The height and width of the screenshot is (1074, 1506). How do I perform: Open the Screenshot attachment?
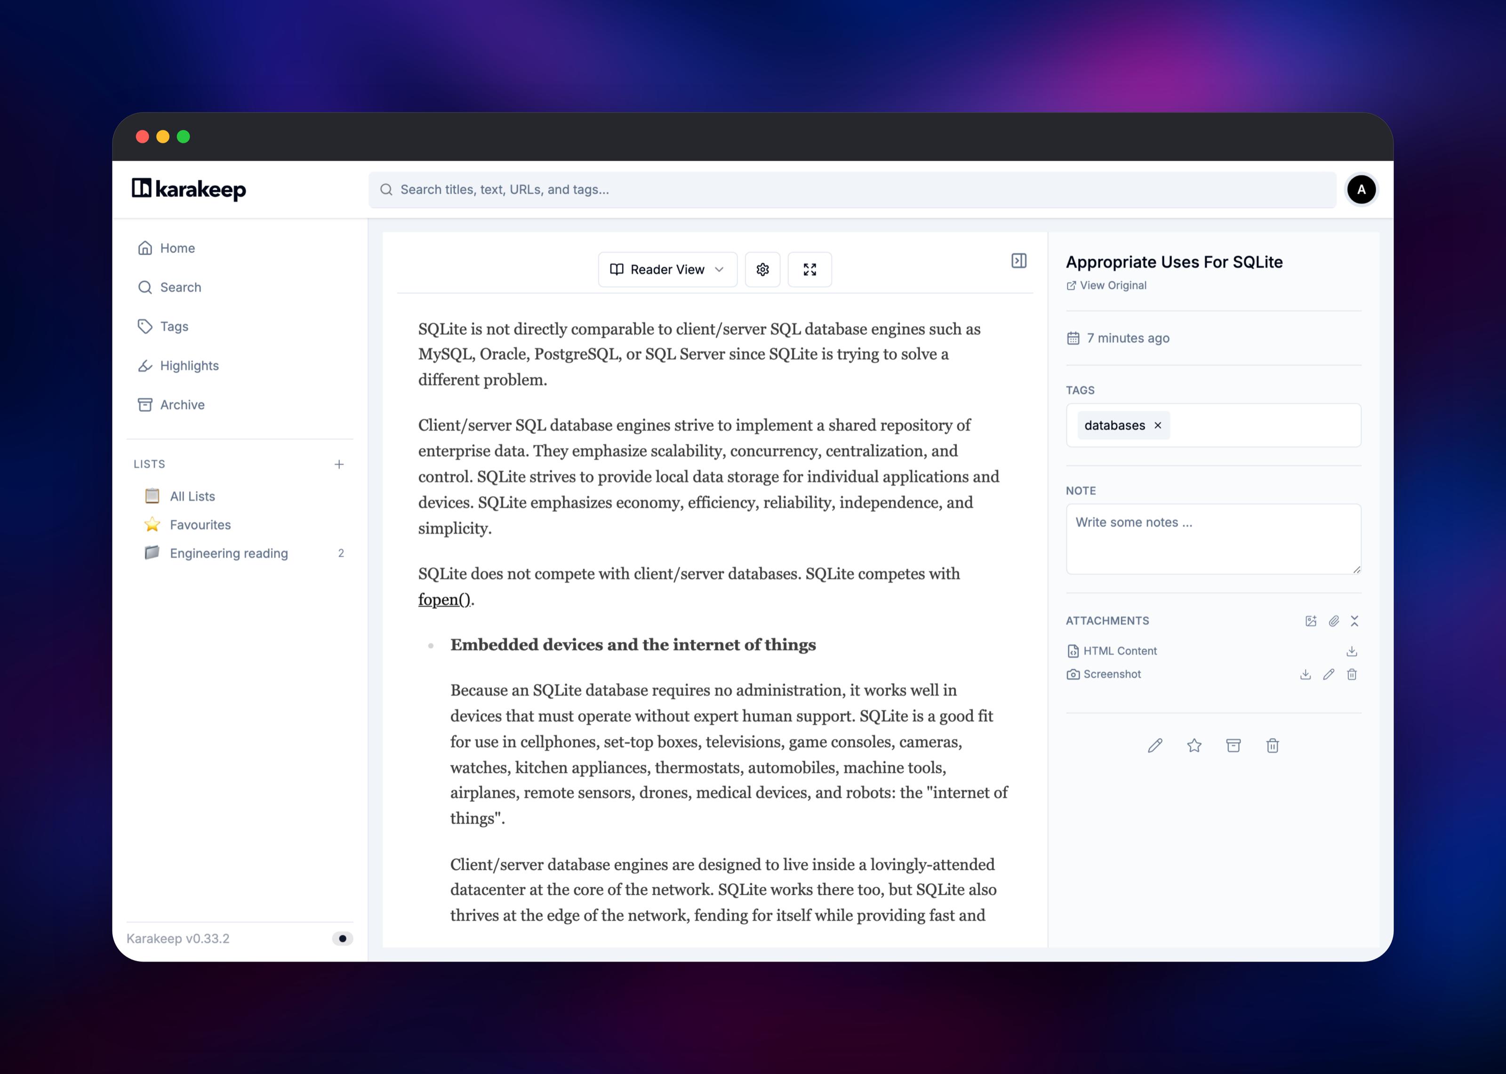(1104, 674)
